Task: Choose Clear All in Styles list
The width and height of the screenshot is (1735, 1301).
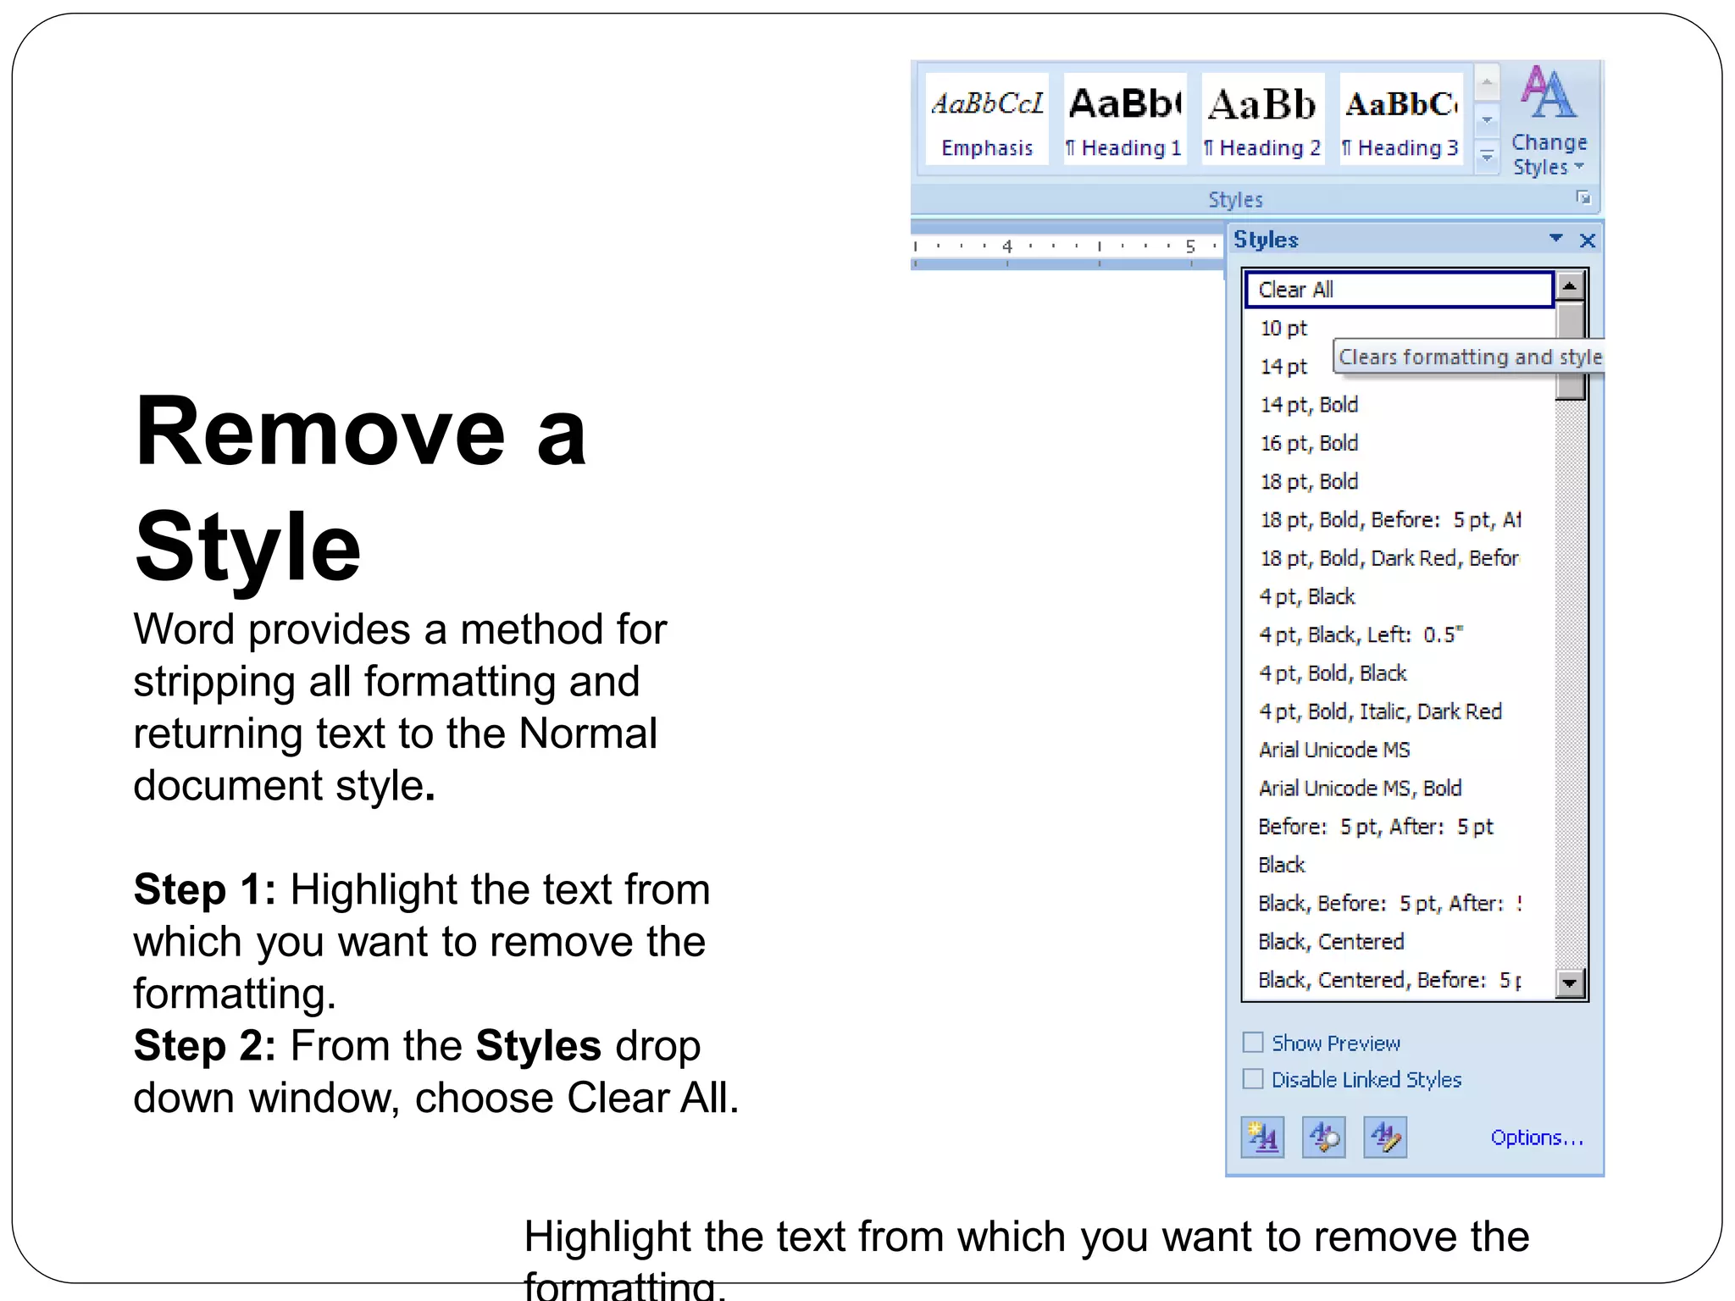Action: point(1400,290)
